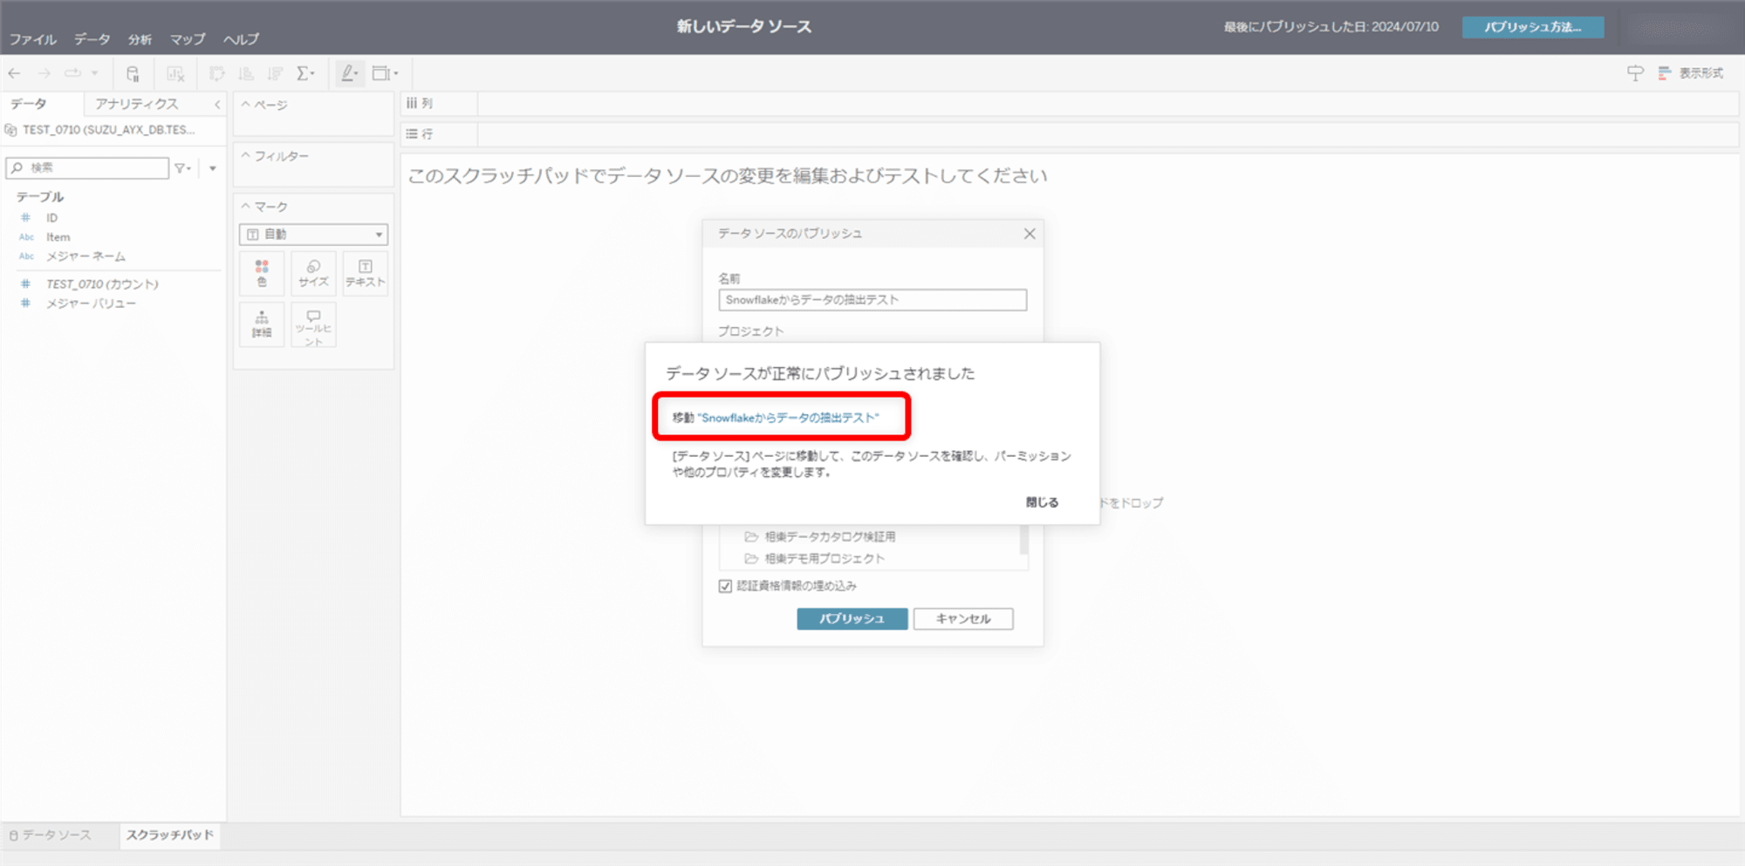This screenshot has height=866, width=1745.
Task: Open the Totals sigma dropdown
Action: tap(305, 73)
